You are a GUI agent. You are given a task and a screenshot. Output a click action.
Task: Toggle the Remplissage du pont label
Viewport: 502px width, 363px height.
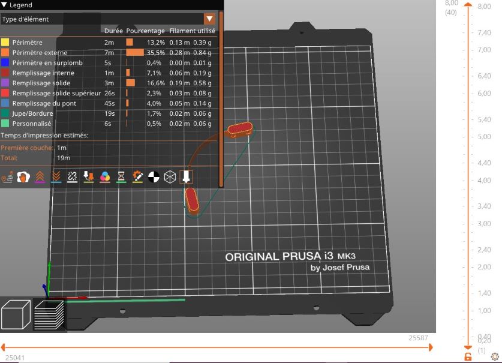click(x=44, y=103)
